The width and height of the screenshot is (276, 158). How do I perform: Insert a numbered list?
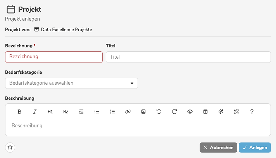112,112
